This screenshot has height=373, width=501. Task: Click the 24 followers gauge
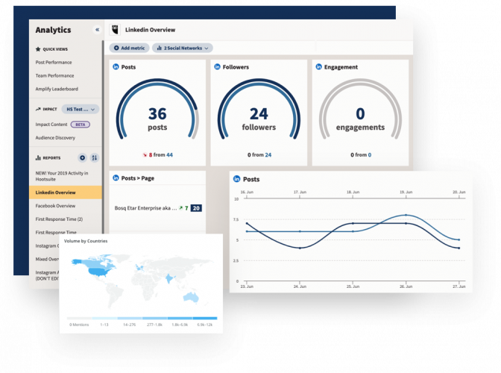pos(259,110)
